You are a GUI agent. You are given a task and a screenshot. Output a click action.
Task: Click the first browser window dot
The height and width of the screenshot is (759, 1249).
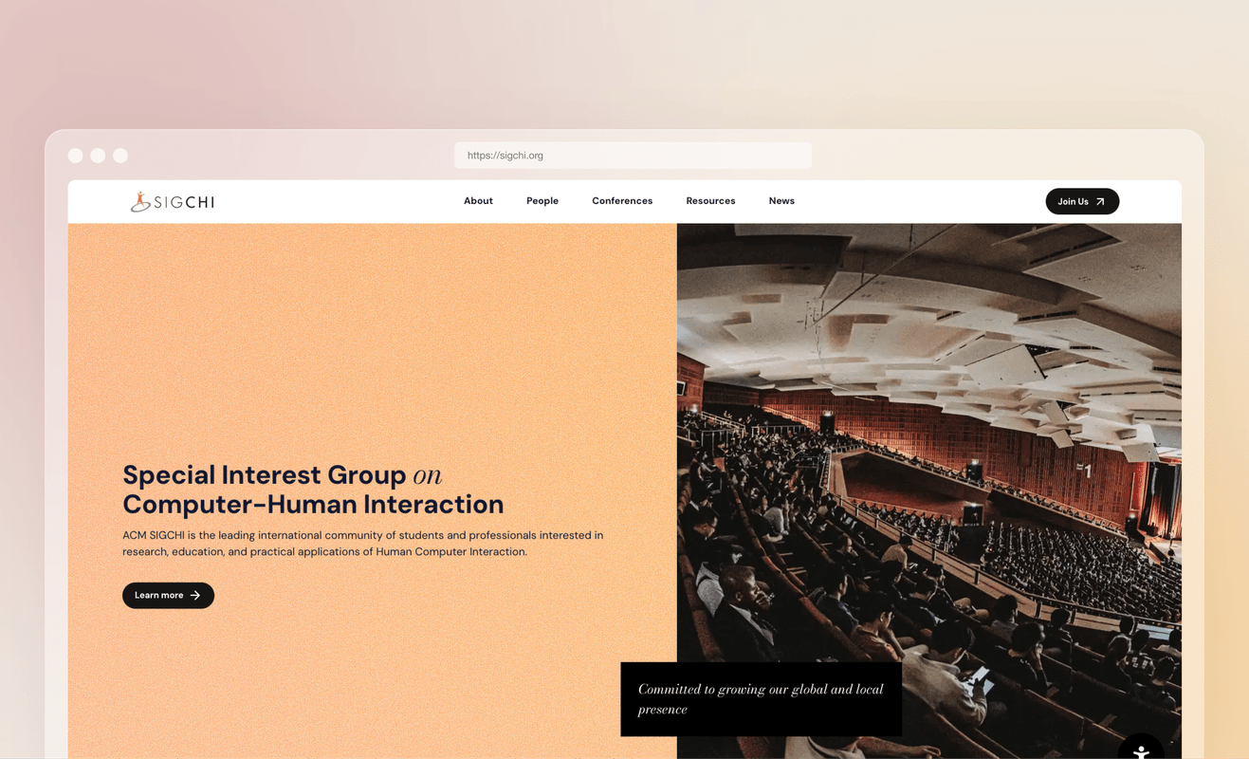pos(76,156)
